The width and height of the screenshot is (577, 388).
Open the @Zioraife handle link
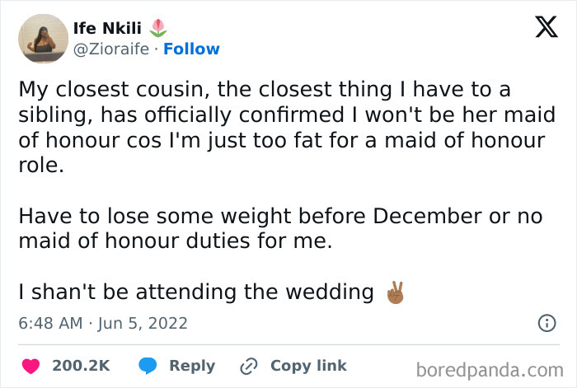[113, 49]
